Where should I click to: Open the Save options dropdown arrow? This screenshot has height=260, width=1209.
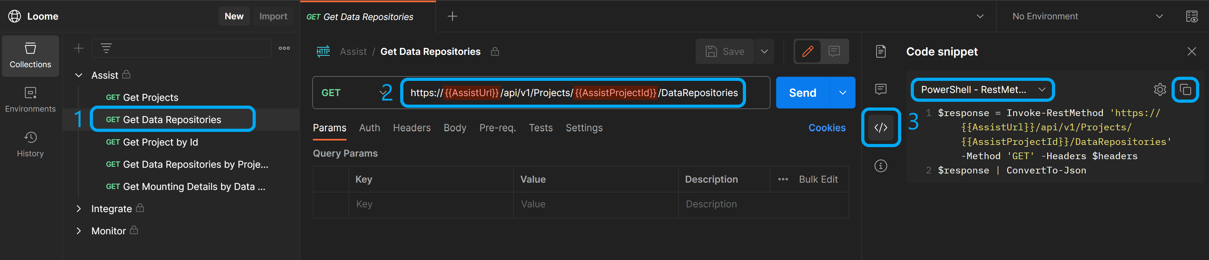(764, 52)
